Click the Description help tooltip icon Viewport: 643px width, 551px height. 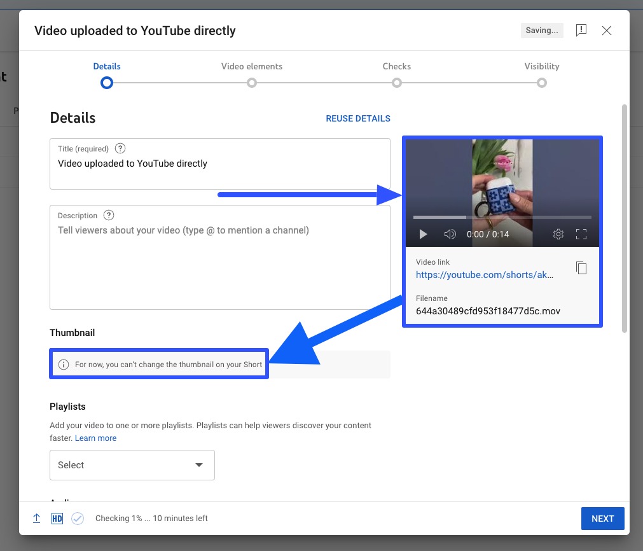[108, 215]
